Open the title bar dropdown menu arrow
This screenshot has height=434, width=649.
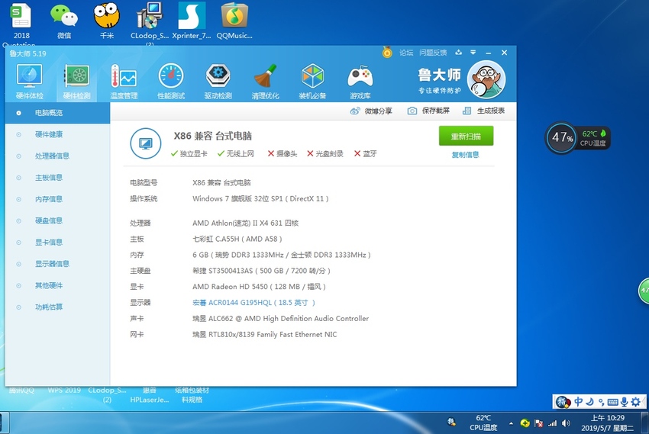(473, 53)
